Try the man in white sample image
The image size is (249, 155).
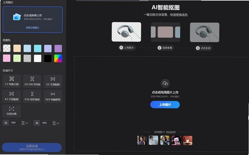click(x=154, y=140)
